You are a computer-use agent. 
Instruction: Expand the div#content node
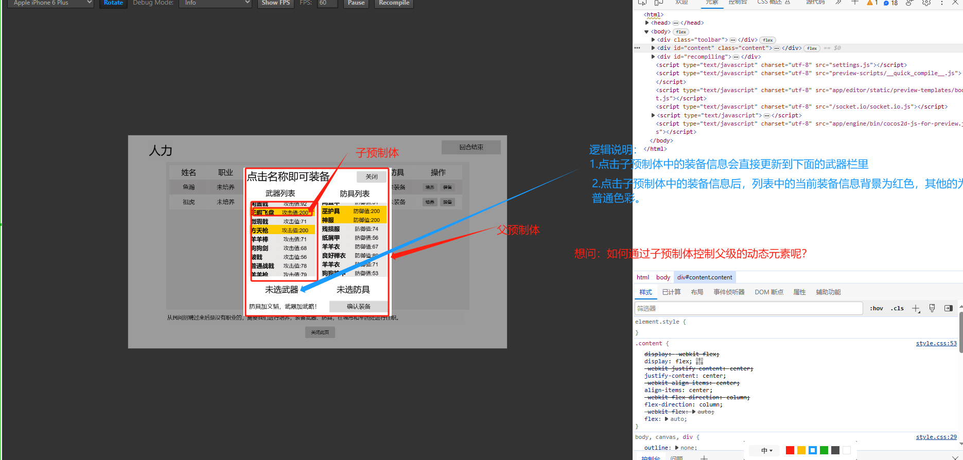coord(653,48)
